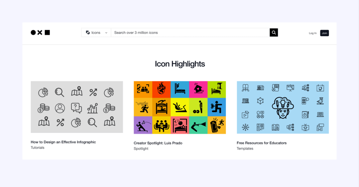Click the pink house with heart icon tile

[x=198, y=89]
